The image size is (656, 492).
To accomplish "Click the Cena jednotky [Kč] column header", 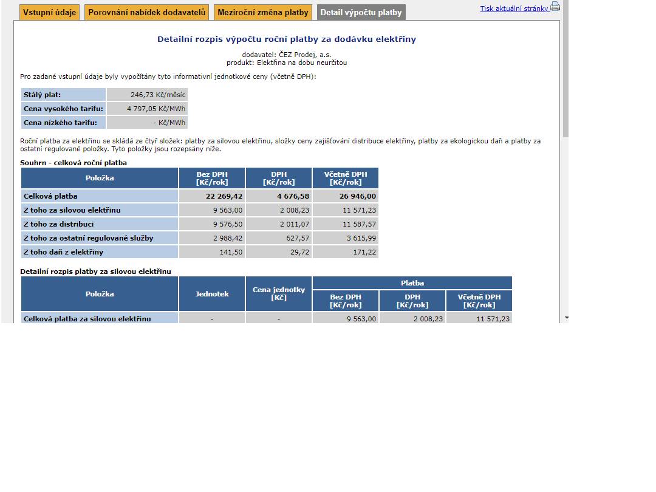I will pos(279,294).
